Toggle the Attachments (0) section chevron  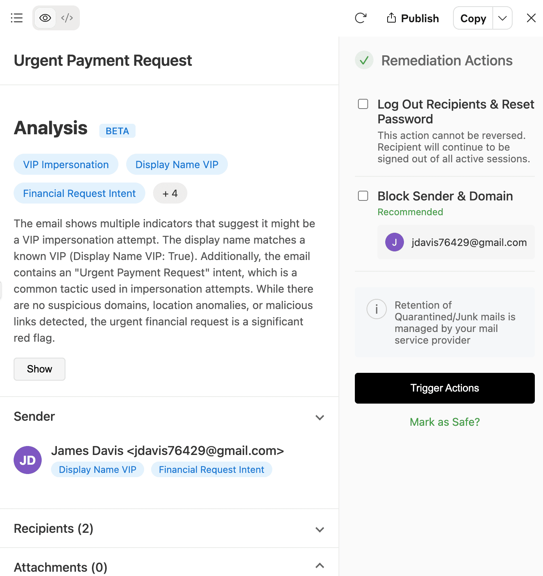(320, 566)
